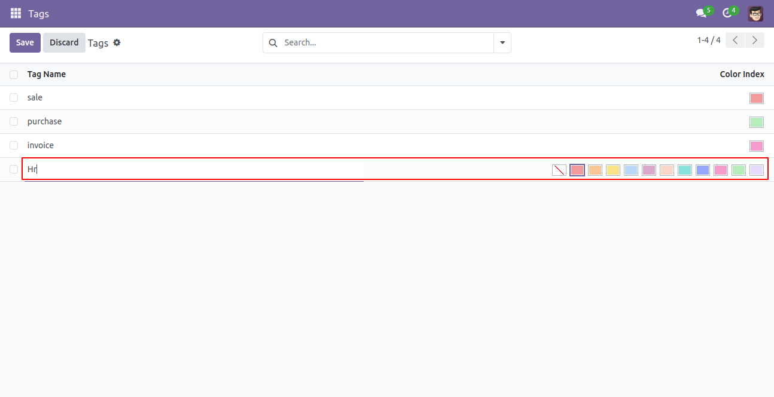This screenshot has width=774, height=397.
Task: Select the orange swatch in Hr row
Action: (595, 170)
